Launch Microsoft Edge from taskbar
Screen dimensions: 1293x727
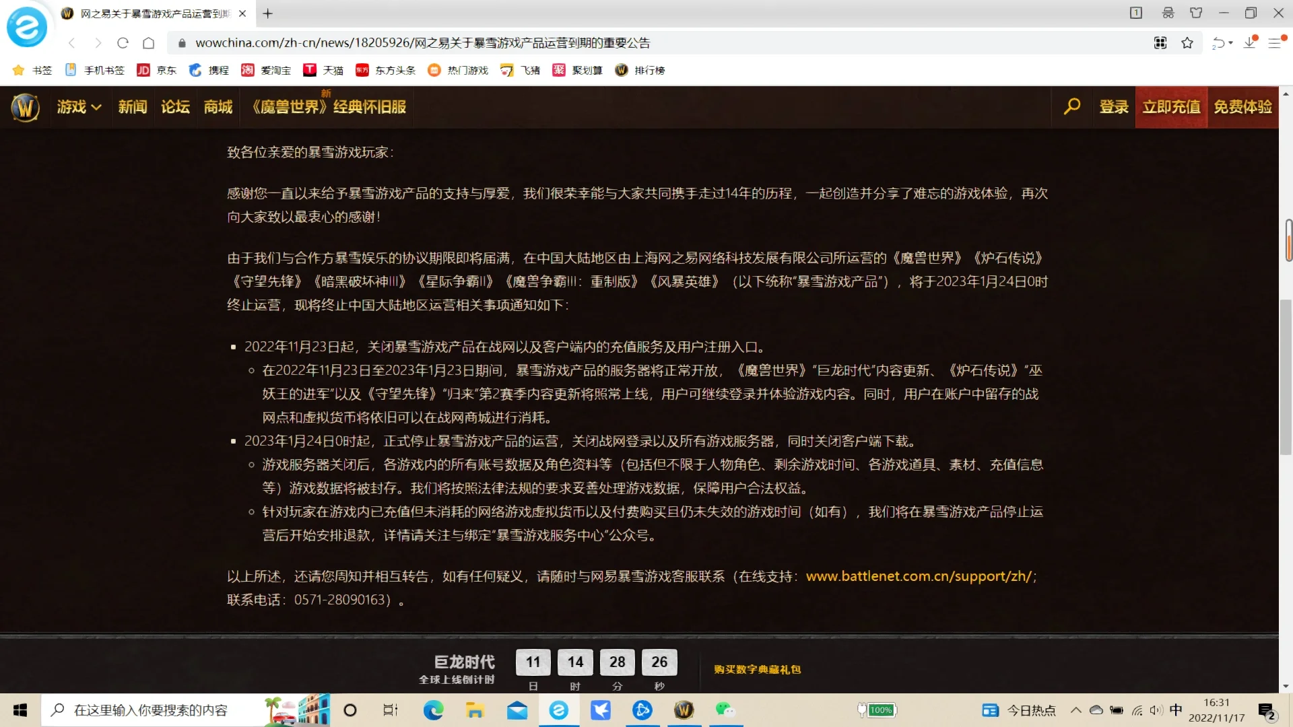tap(433, 710)
